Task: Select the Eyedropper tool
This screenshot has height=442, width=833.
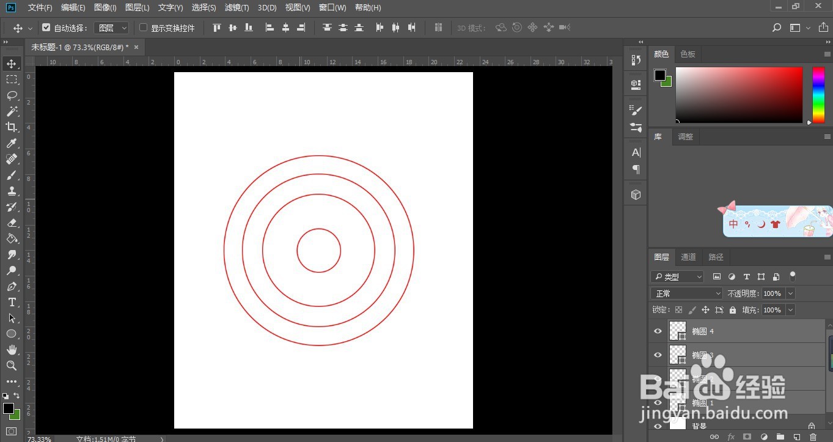Action: point(12,143)
